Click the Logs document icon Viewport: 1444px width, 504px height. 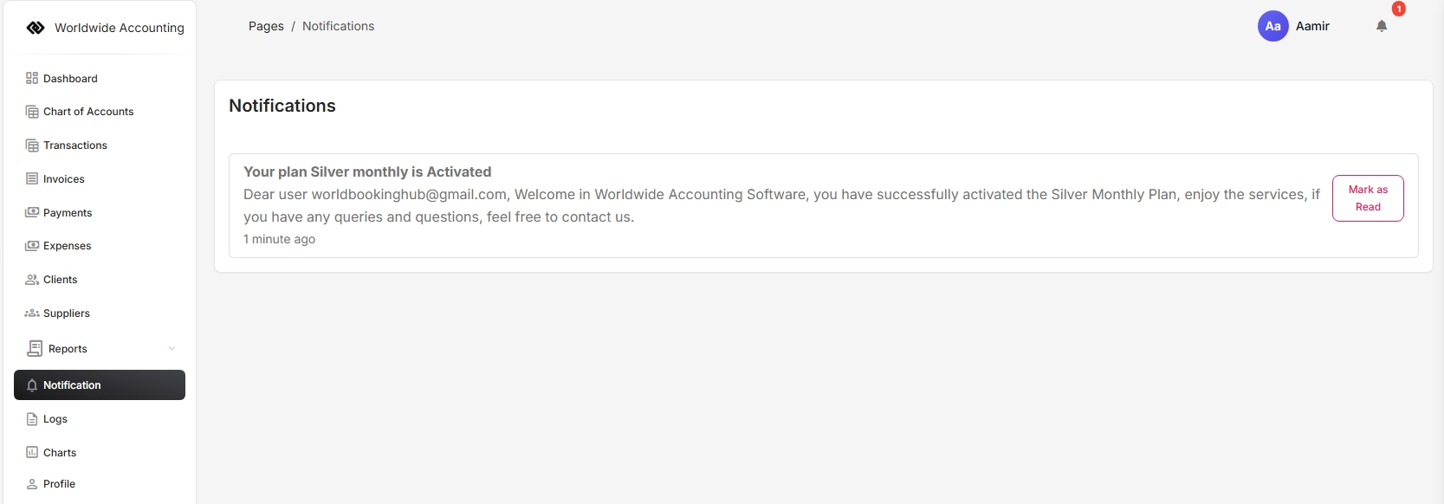(32, 419)
